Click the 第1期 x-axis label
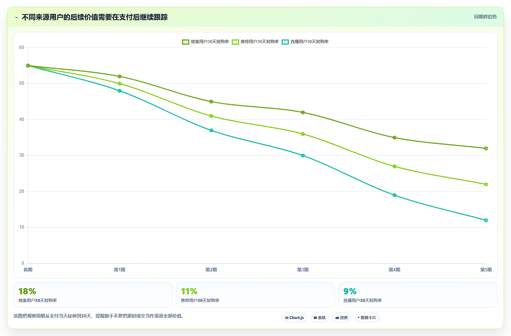This screenshot has height=336, width=511. coord(119,270)
